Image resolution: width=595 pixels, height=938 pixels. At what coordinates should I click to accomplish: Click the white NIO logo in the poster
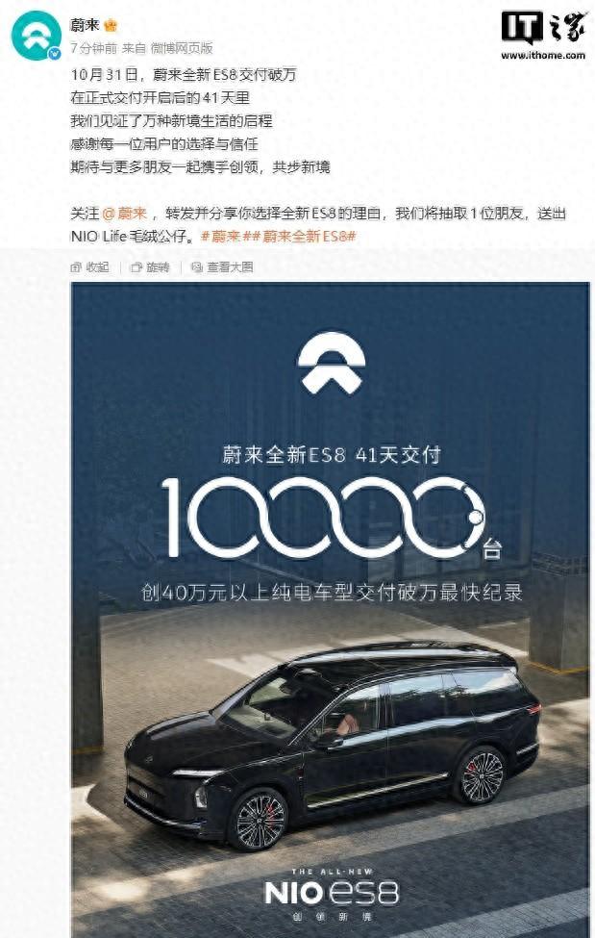331,363
